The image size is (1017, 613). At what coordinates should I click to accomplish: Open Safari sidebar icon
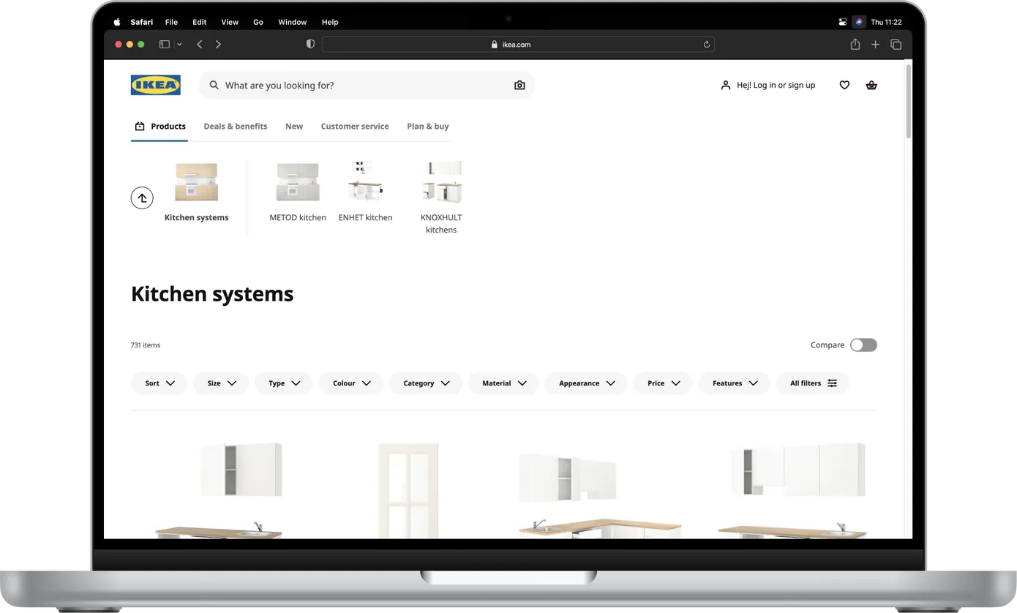[165, 45]
